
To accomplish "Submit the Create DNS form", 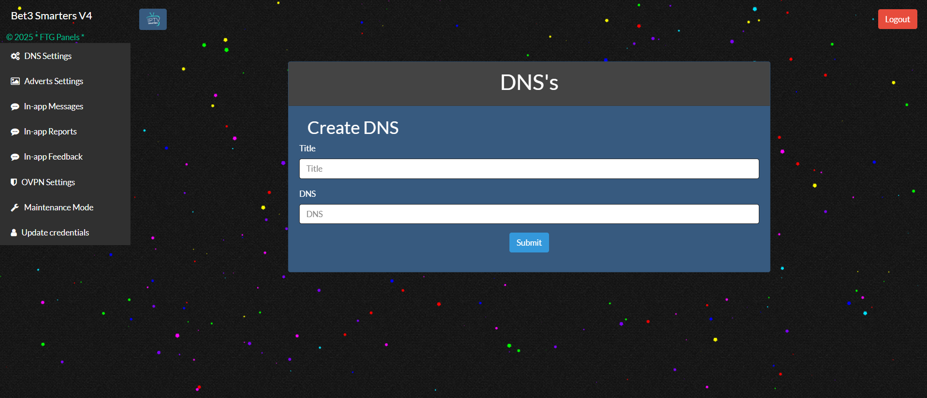I will pos(529,243).
